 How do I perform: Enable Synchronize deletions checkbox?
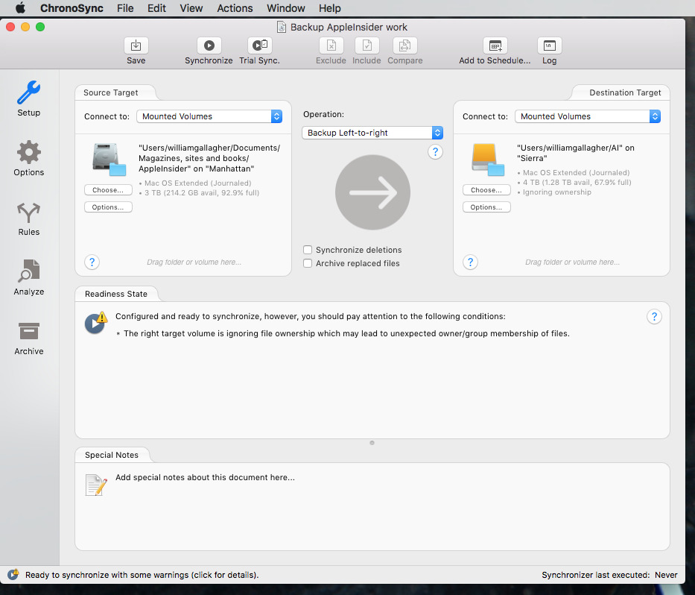[308, 250]
